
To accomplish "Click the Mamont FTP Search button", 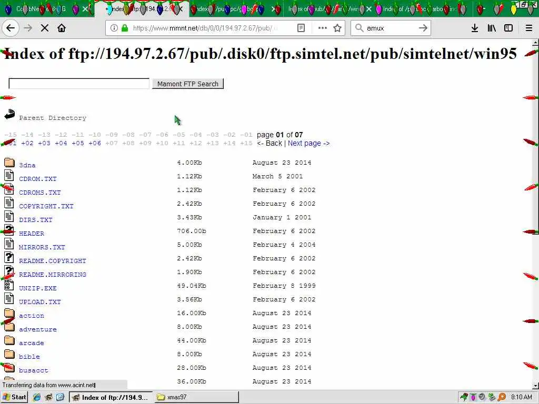I will click(188, 84).
